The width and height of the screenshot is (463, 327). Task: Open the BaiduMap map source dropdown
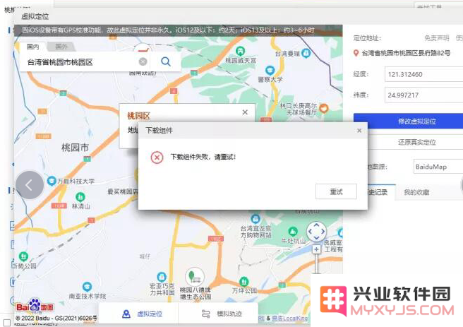pos(438,167)
